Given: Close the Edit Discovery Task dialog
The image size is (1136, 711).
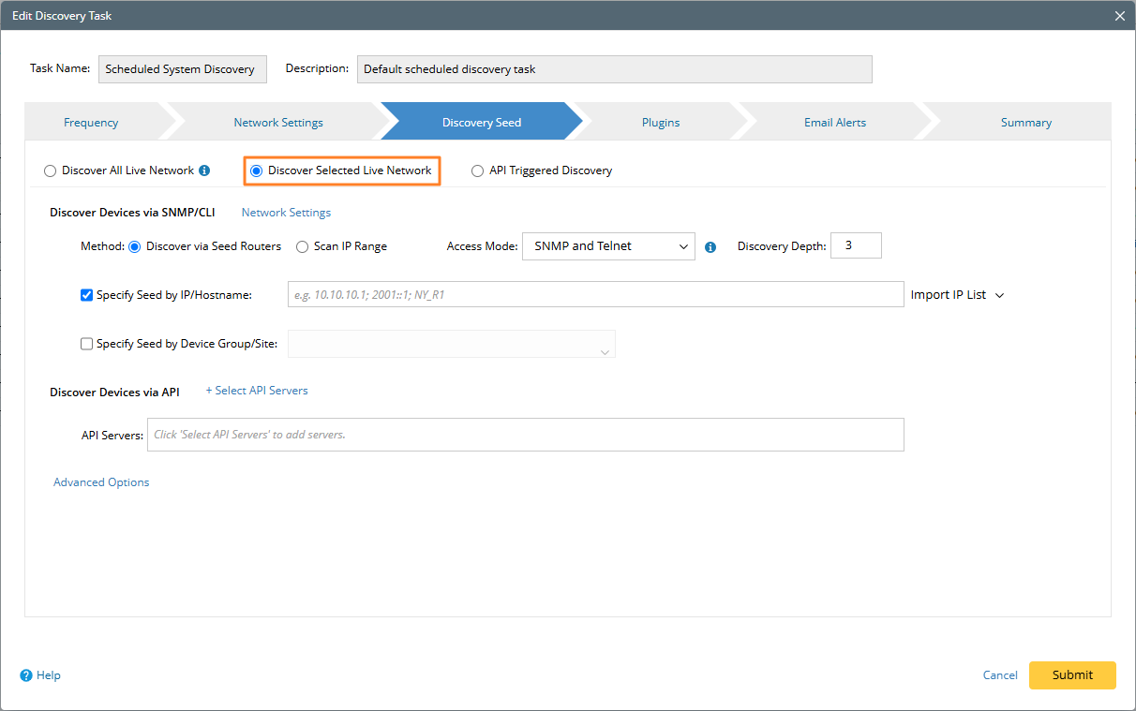Looking at the screenshot, I should tap(1119, 15).
